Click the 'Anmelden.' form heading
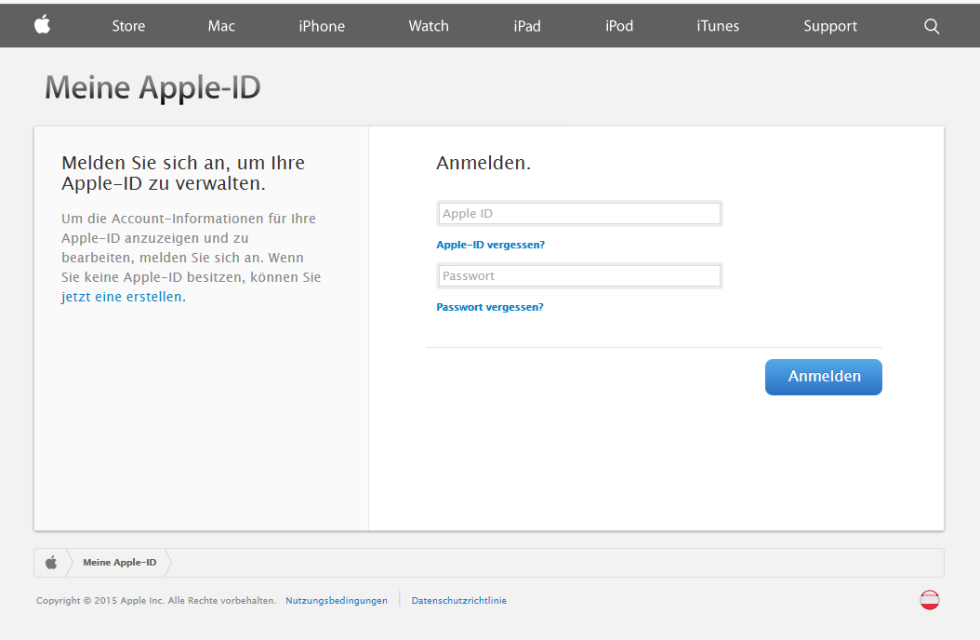The height and width of the screenshot is (640, 980). (x=483, y=163)
